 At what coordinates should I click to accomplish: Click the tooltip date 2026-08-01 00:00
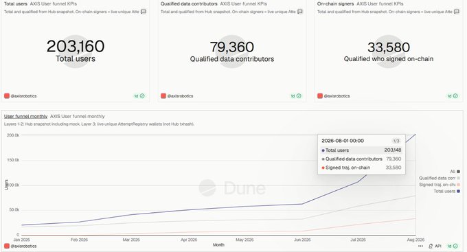343,141
